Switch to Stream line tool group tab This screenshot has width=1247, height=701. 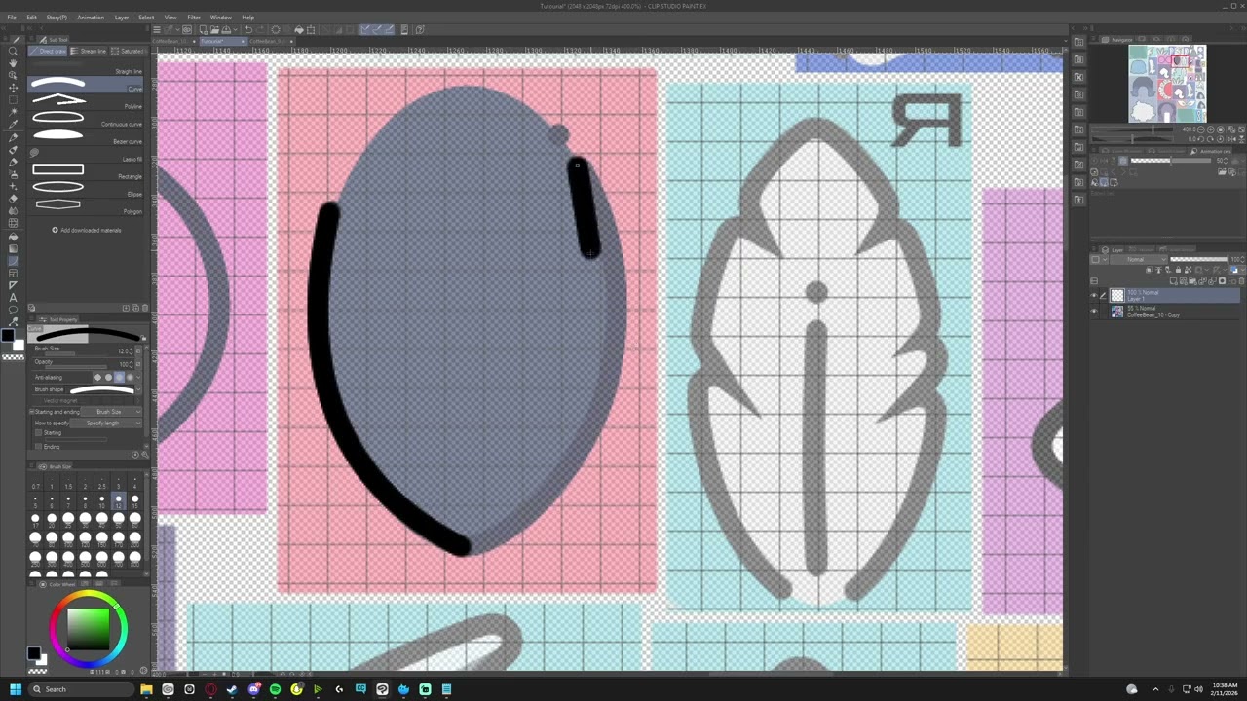[90, 51]
